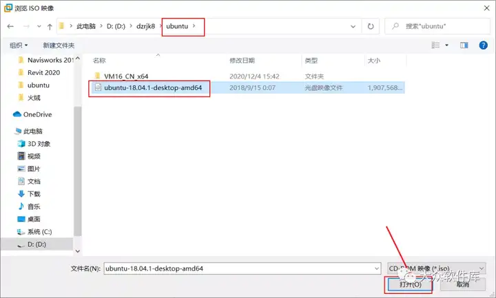Click sidebar scrollbar up arrow
This screenshot has height=298, width=496.
[x=78, y=58]
